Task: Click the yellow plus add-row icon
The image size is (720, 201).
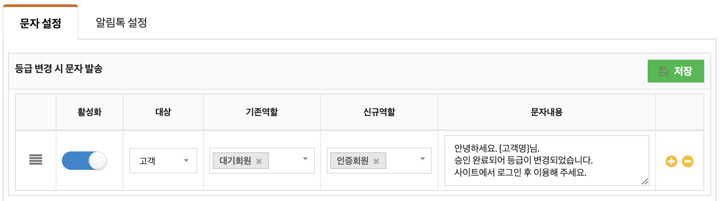Action: click(x=671, y=162)
